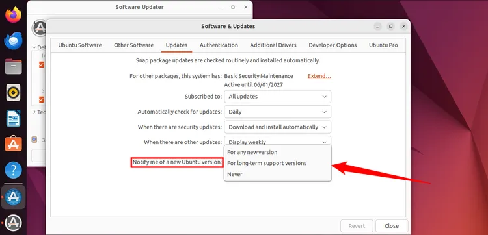Open the Help question mark icon
This screenshot has width=488, height=235.
[13, 170]
